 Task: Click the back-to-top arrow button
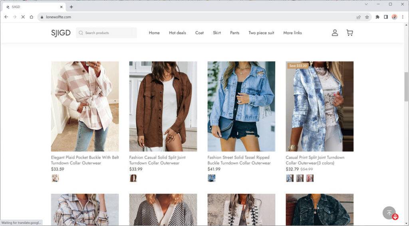pyautogui.click(x=389, y=213)
